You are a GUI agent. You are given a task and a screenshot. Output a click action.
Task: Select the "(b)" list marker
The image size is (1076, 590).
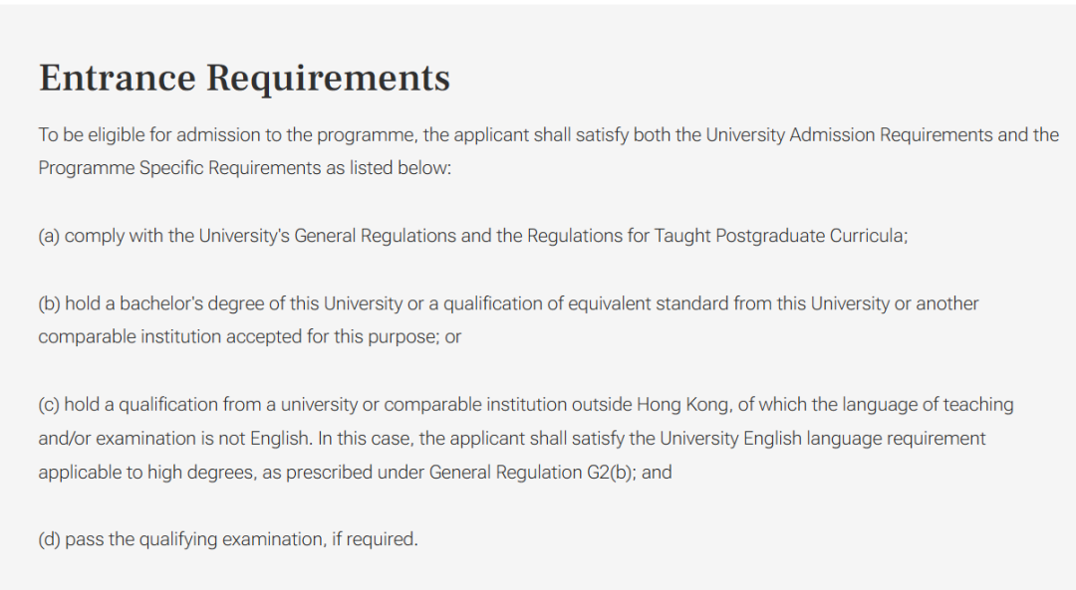point(49,303)
